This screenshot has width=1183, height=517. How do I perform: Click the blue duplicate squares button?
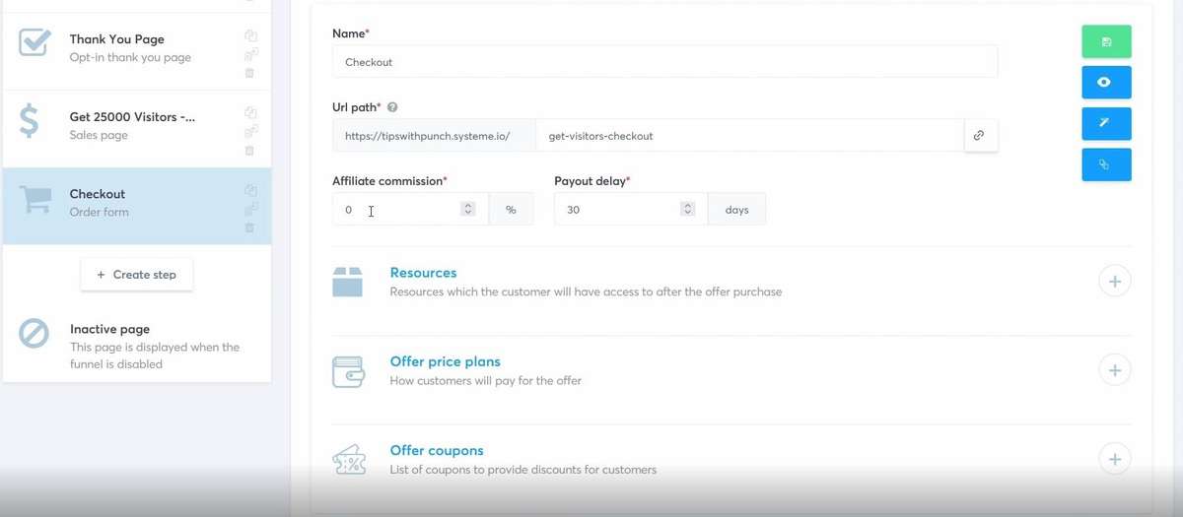(1106, 164)
